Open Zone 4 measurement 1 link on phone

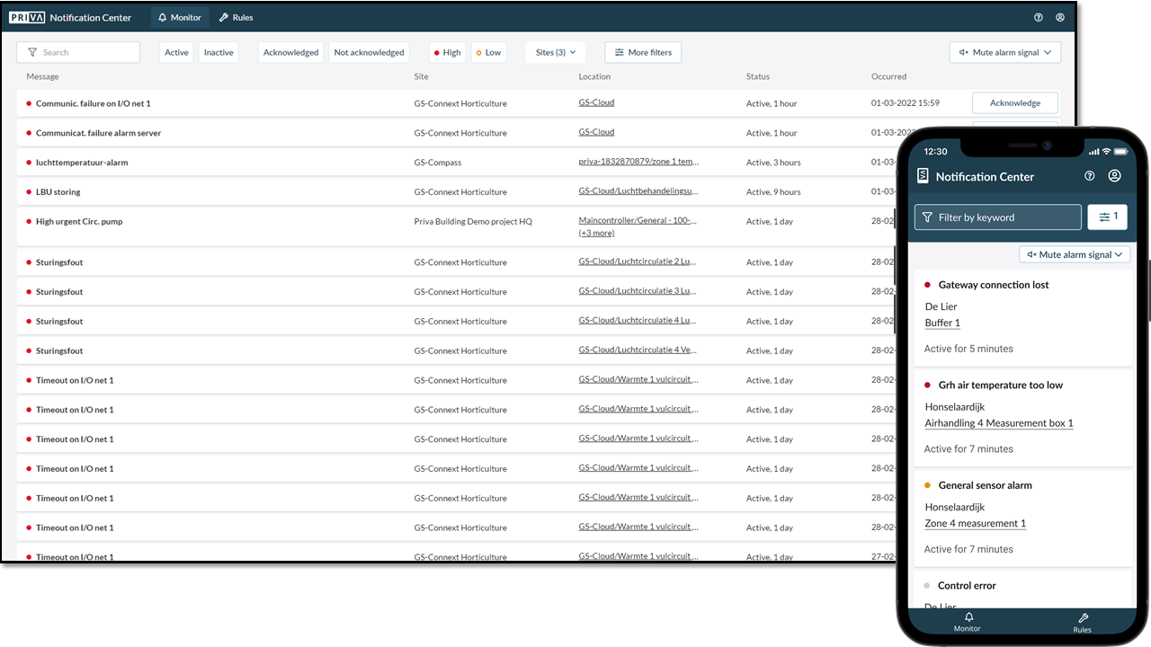coord(976,523)
